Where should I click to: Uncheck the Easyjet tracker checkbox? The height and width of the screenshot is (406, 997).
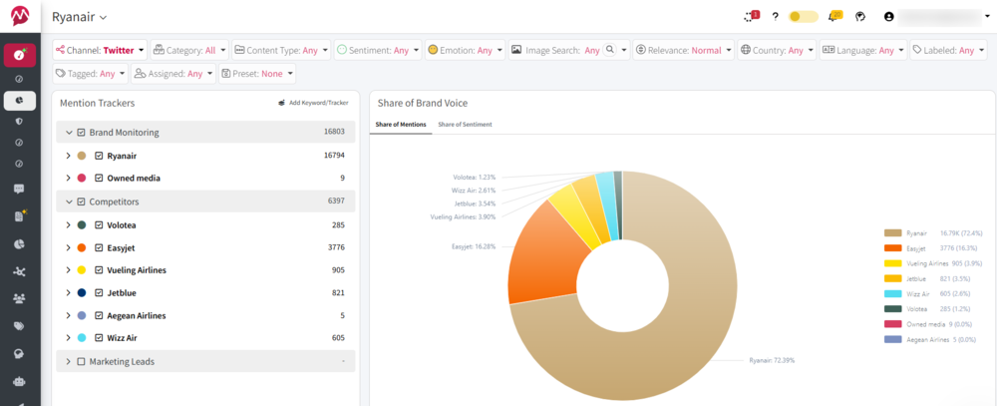tap(99, 247)
